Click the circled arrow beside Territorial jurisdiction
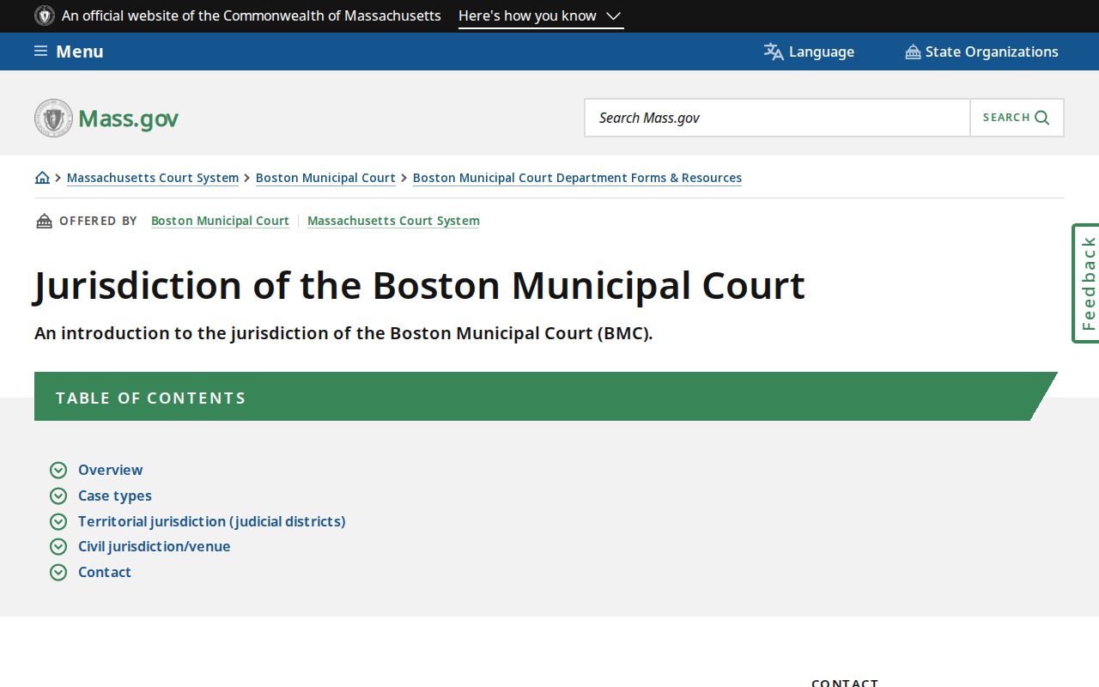 coord(58,521)
